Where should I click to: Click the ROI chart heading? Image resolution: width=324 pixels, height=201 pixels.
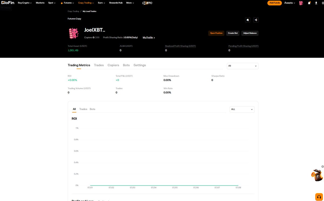[x=74, y=119]
